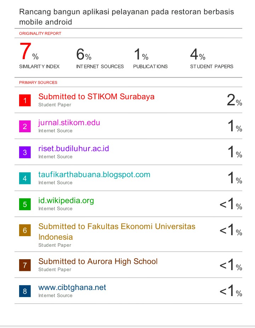
Task: Click the magenta source number 2 badge
Action: point(25,126)
